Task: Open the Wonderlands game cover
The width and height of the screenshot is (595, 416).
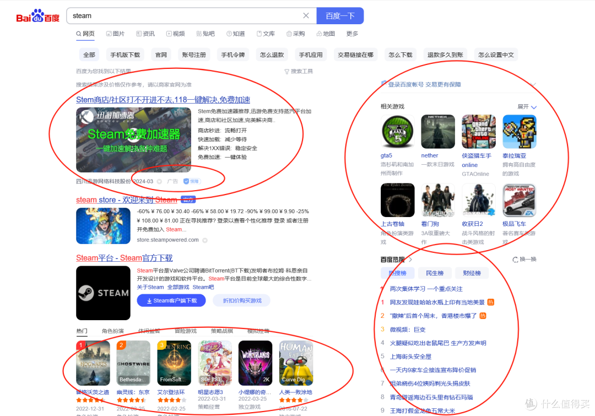Action: pyautogui.click(x=255, y=363)
